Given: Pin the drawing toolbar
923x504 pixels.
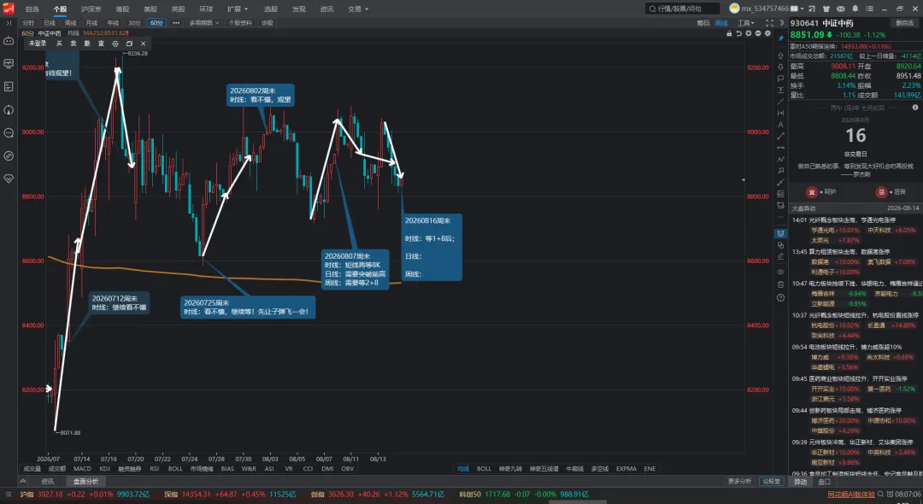Looking at the screenshot, I should coord(780,38).
